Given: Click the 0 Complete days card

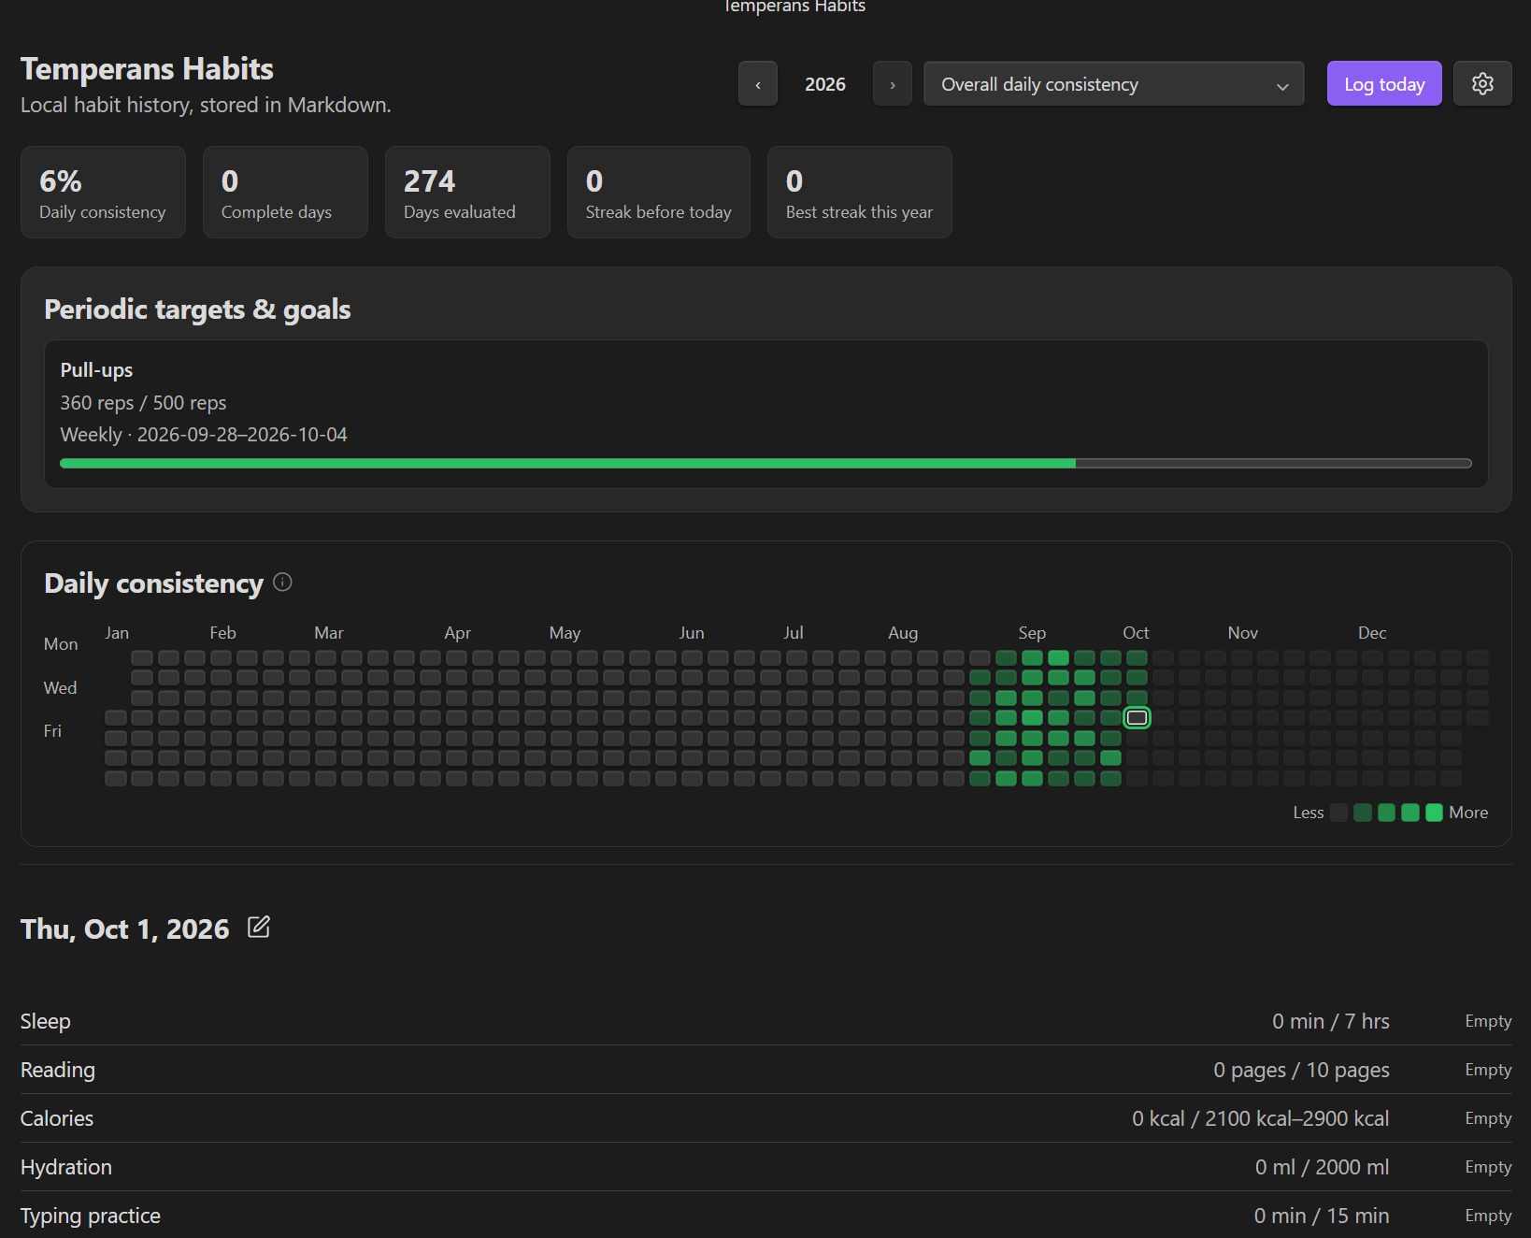Looking at the screenshot, I should pos(285,192).
